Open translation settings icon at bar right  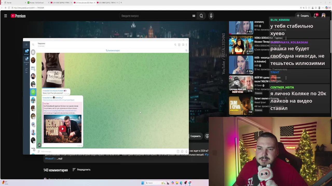pos(186,51)
